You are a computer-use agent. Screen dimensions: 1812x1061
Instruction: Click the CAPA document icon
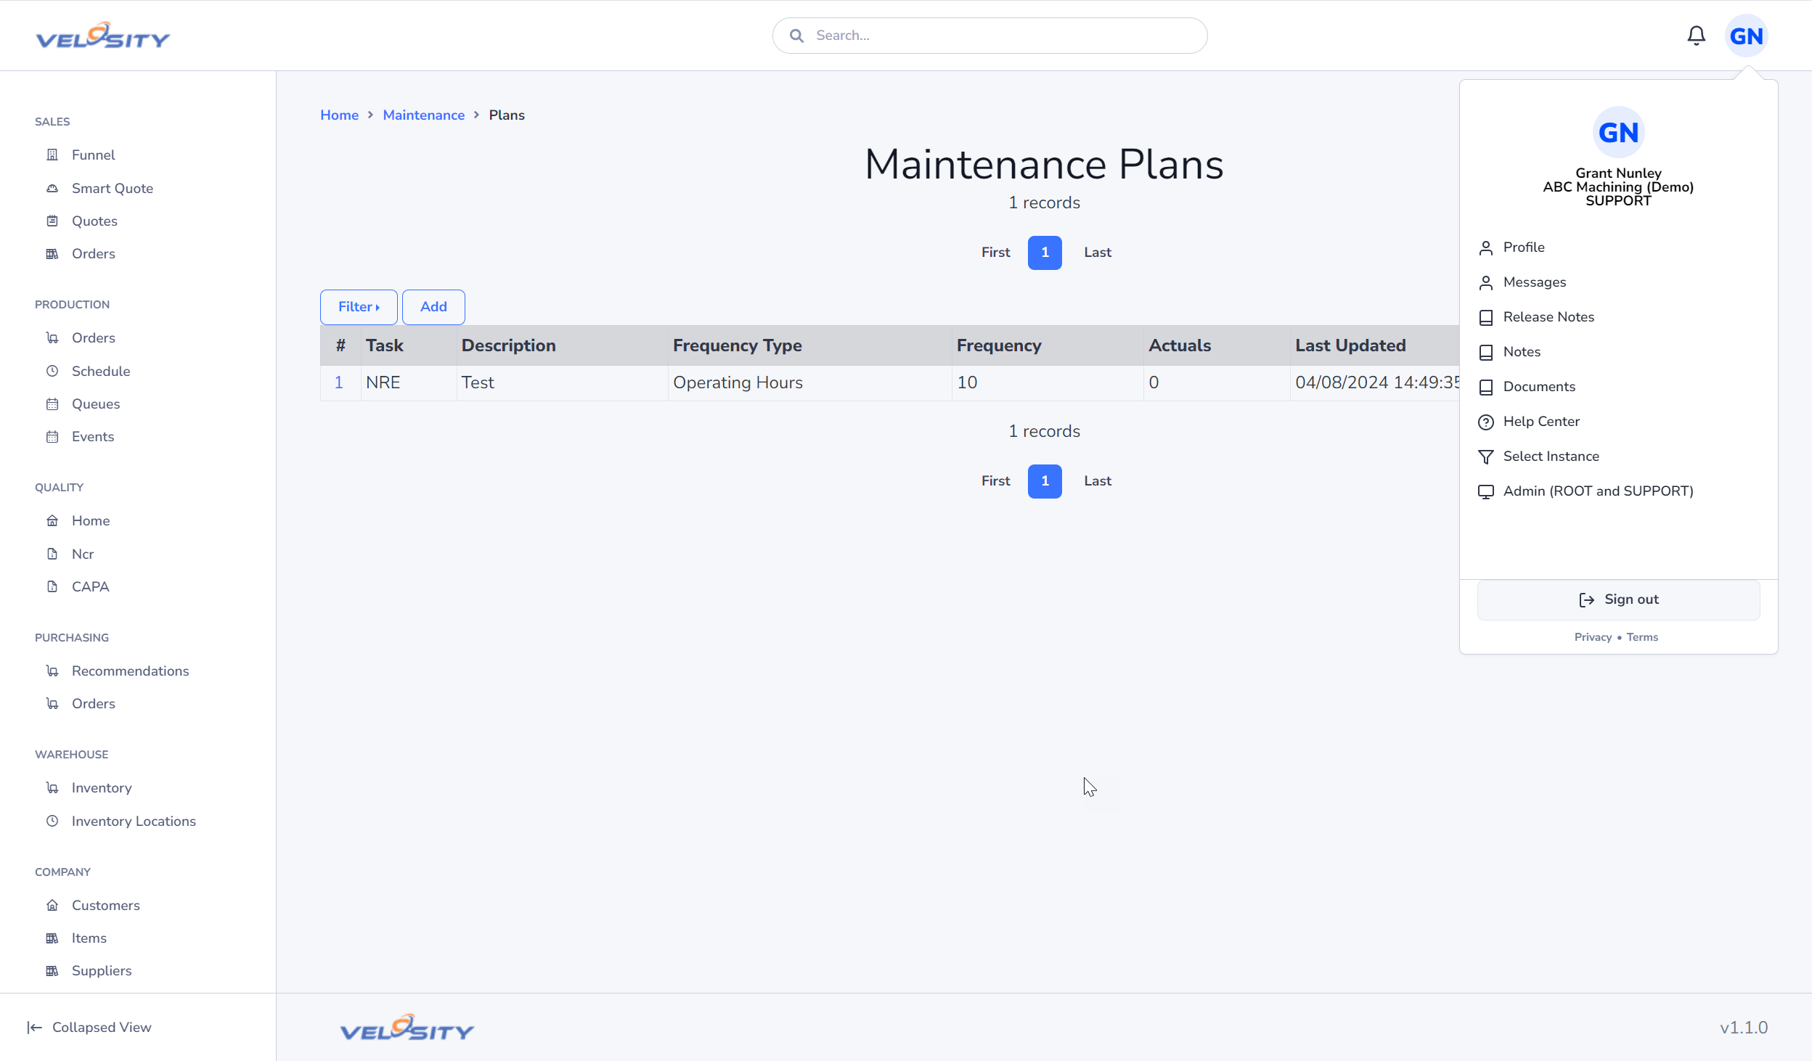[52, 586]
